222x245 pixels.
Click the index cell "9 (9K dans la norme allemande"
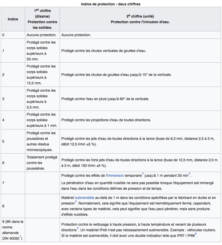[13, 230]
